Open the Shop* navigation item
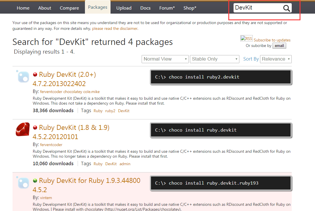This screenshot has height=211, width=315. pos(190,8)
